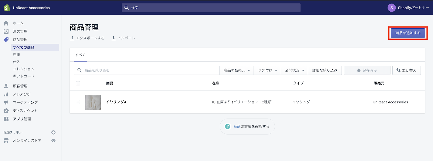Screen dimensions: 433x161
Task: Click the 商品を追加する button
Action: [408, 33]
